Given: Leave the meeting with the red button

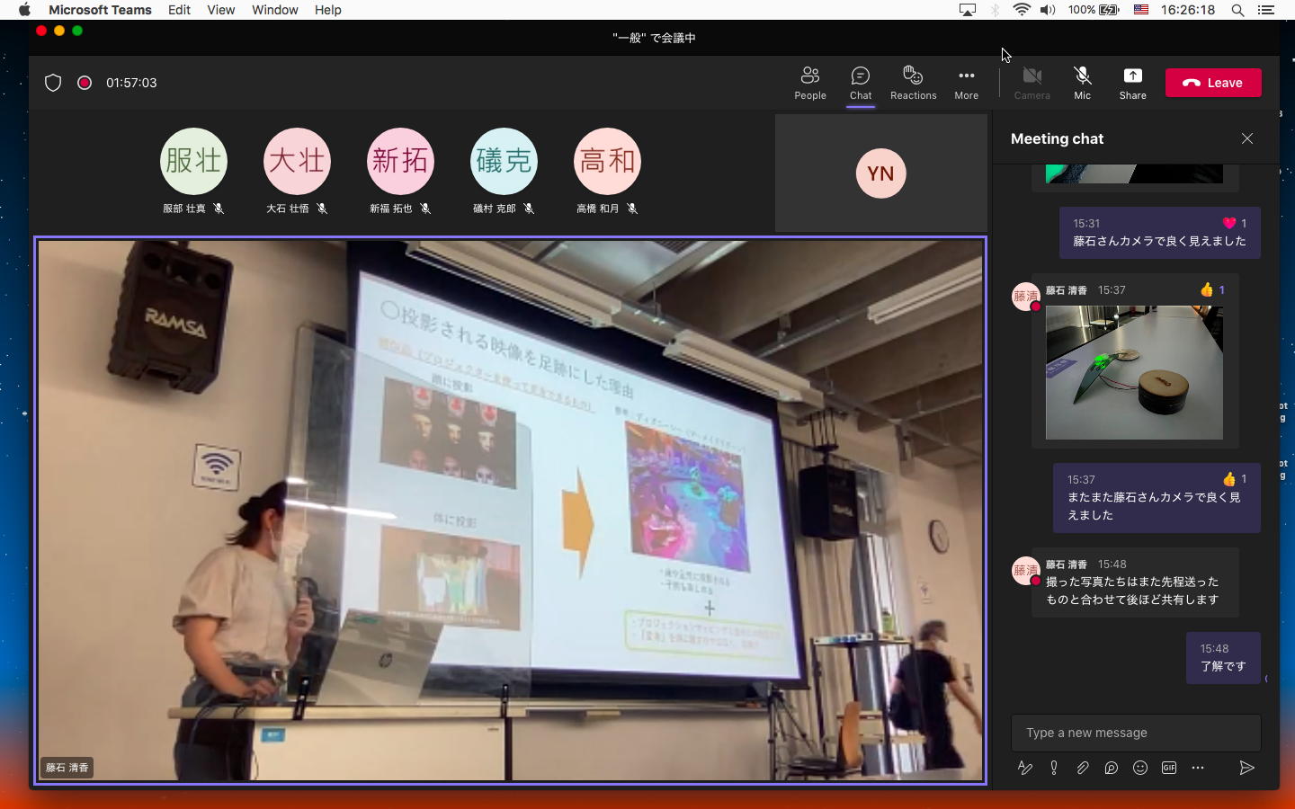Looking at the screenshot, I should (1213, 83).
